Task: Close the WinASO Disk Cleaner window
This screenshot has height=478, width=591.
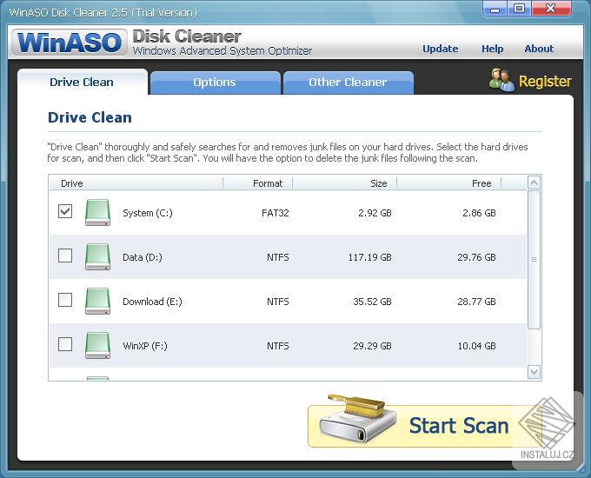Action: click(551, 9)
